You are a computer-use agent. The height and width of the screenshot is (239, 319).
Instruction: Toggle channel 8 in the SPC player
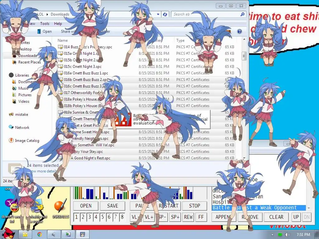click(x=122, y=217)
